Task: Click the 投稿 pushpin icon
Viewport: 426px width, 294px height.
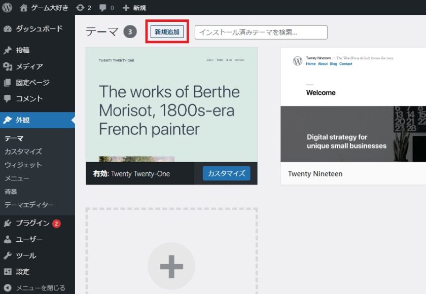Action: [8, 50]
